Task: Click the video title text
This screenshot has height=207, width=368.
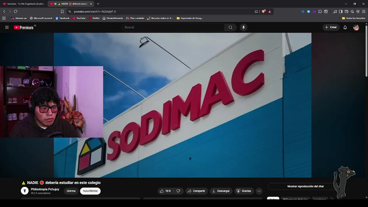Action: tap(61, 183)
